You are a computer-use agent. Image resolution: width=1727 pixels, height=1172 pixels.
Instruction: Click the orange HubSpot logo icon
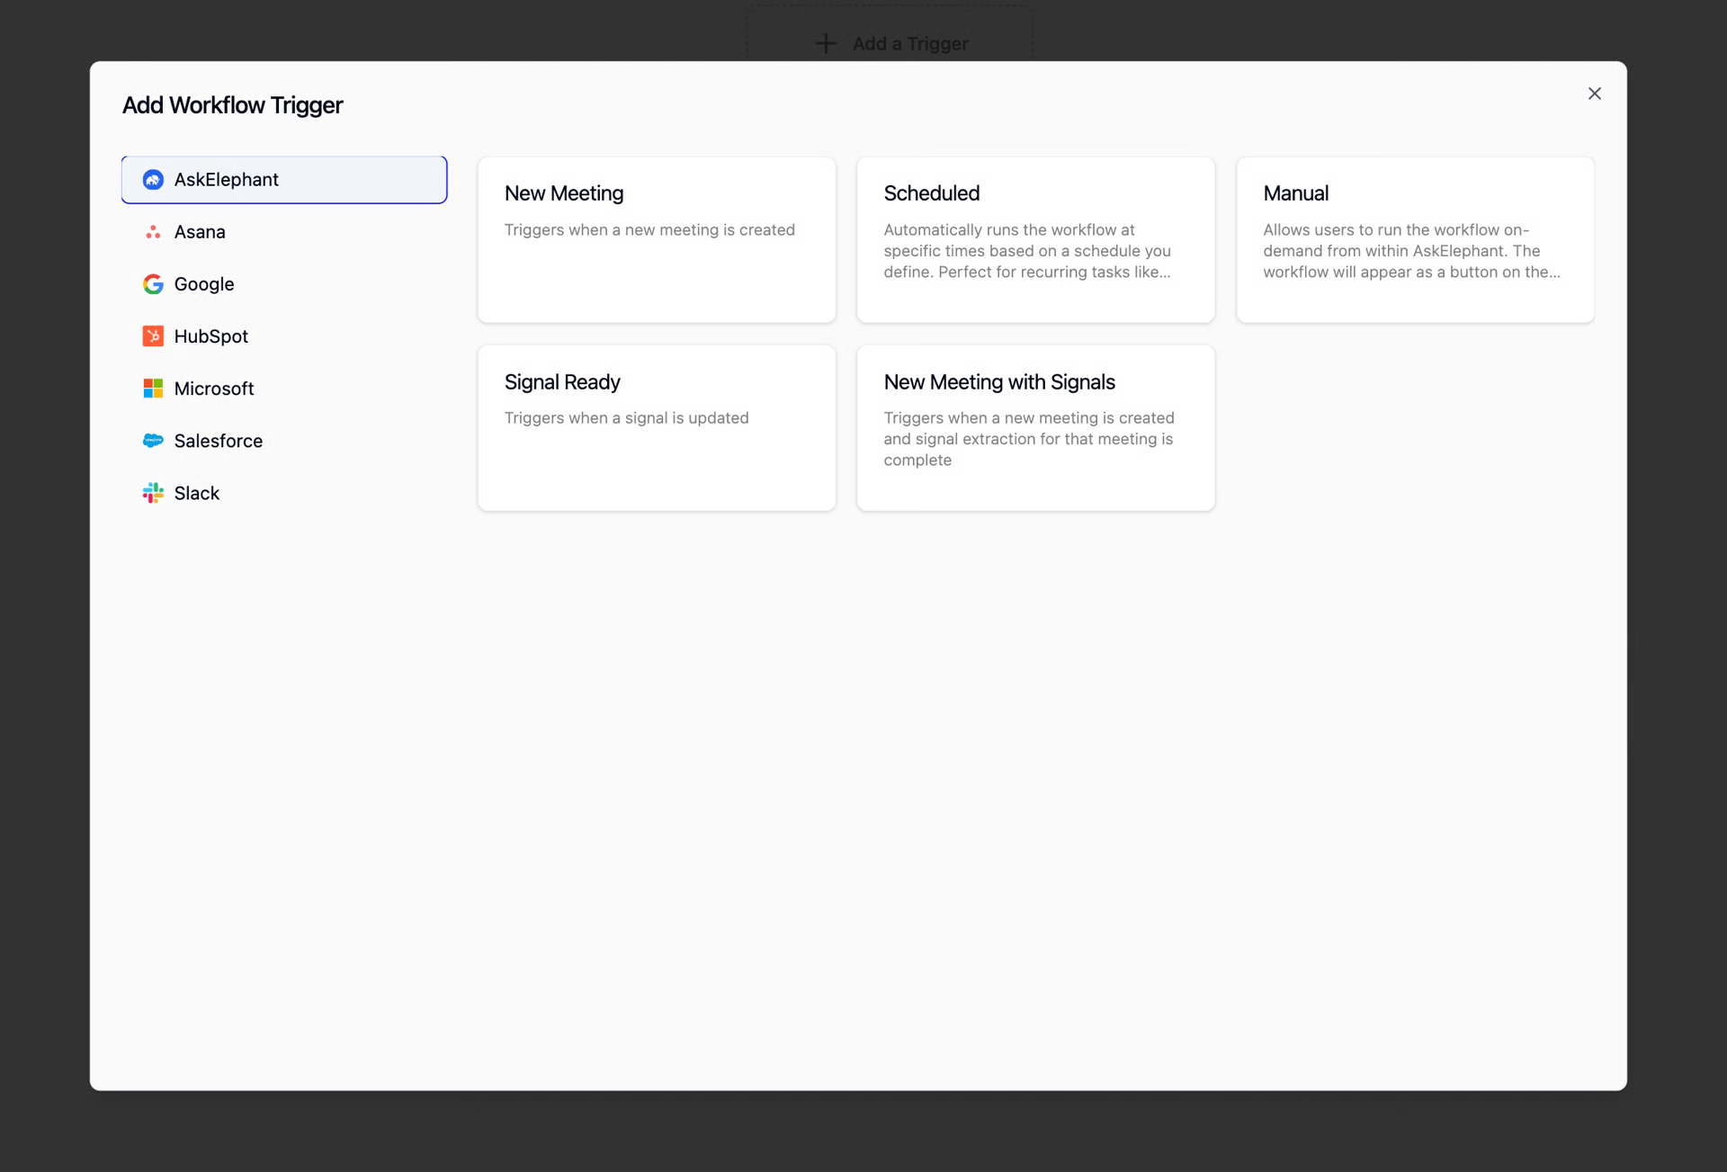click(153, 336)
